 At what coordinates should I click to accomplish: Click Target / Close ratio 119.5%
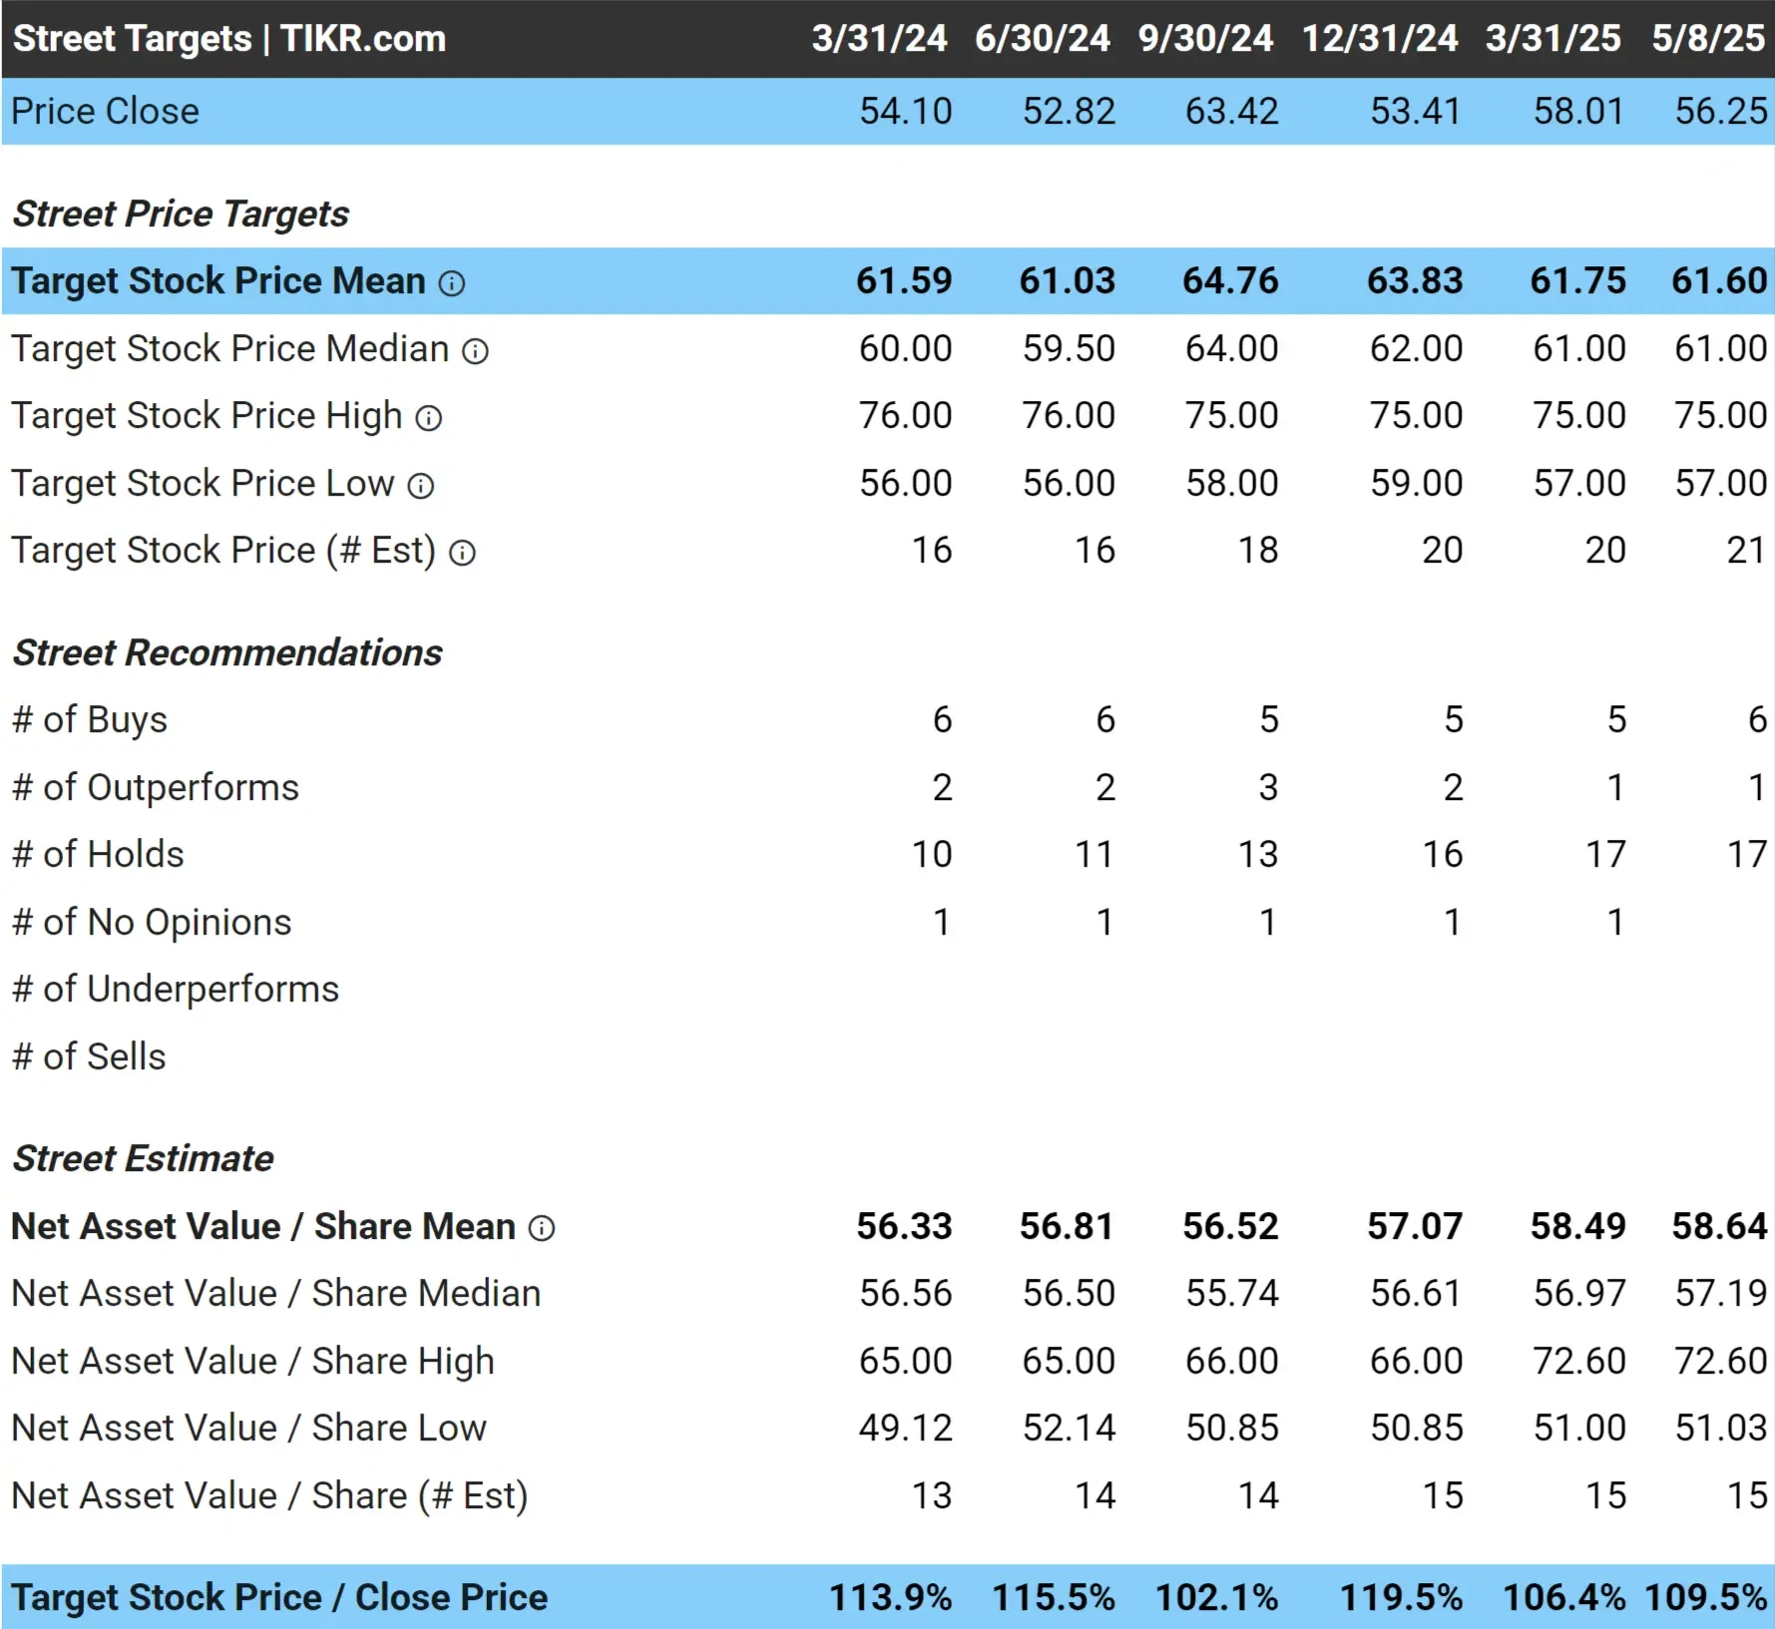[x=1401, y=1598]
